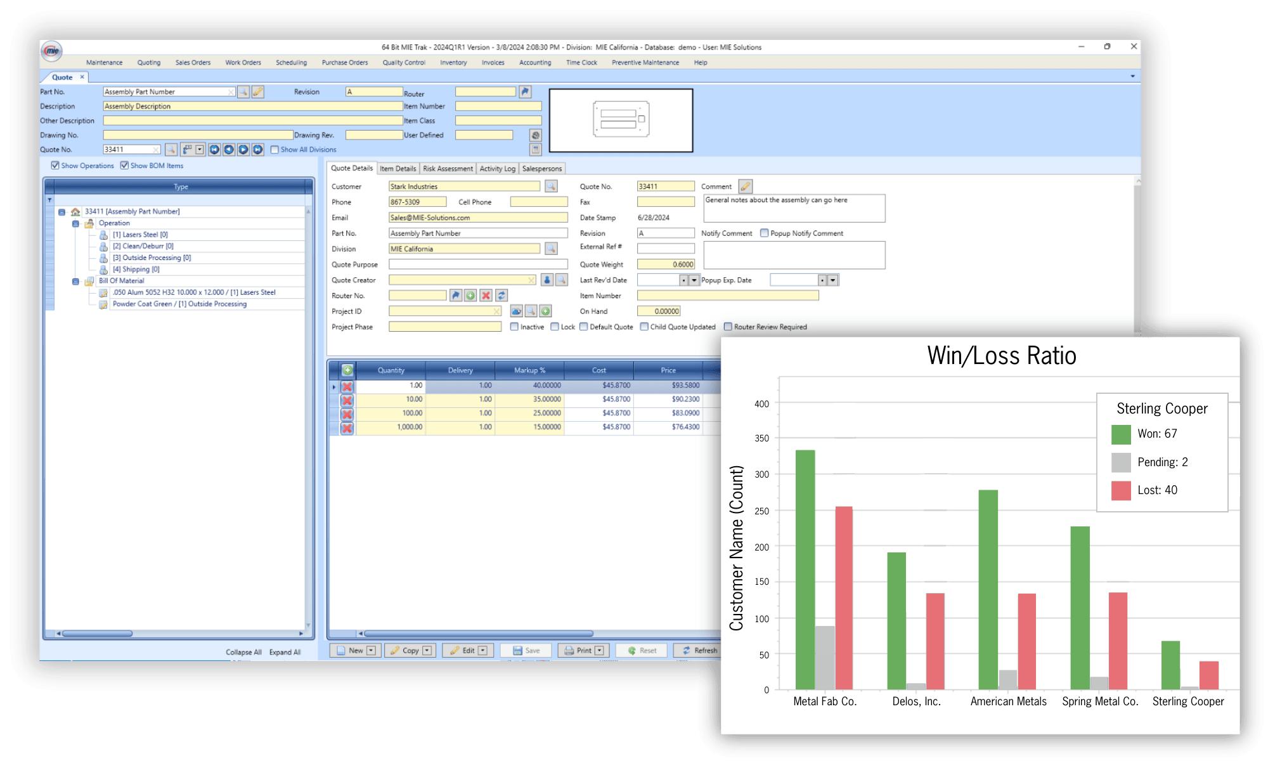The image size is (1268, 782).
Task: Click the green plus icon above quantity grid
Action: (x=346, y=370)
